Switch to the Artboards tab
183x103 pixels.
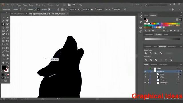[x=154, y=65]
